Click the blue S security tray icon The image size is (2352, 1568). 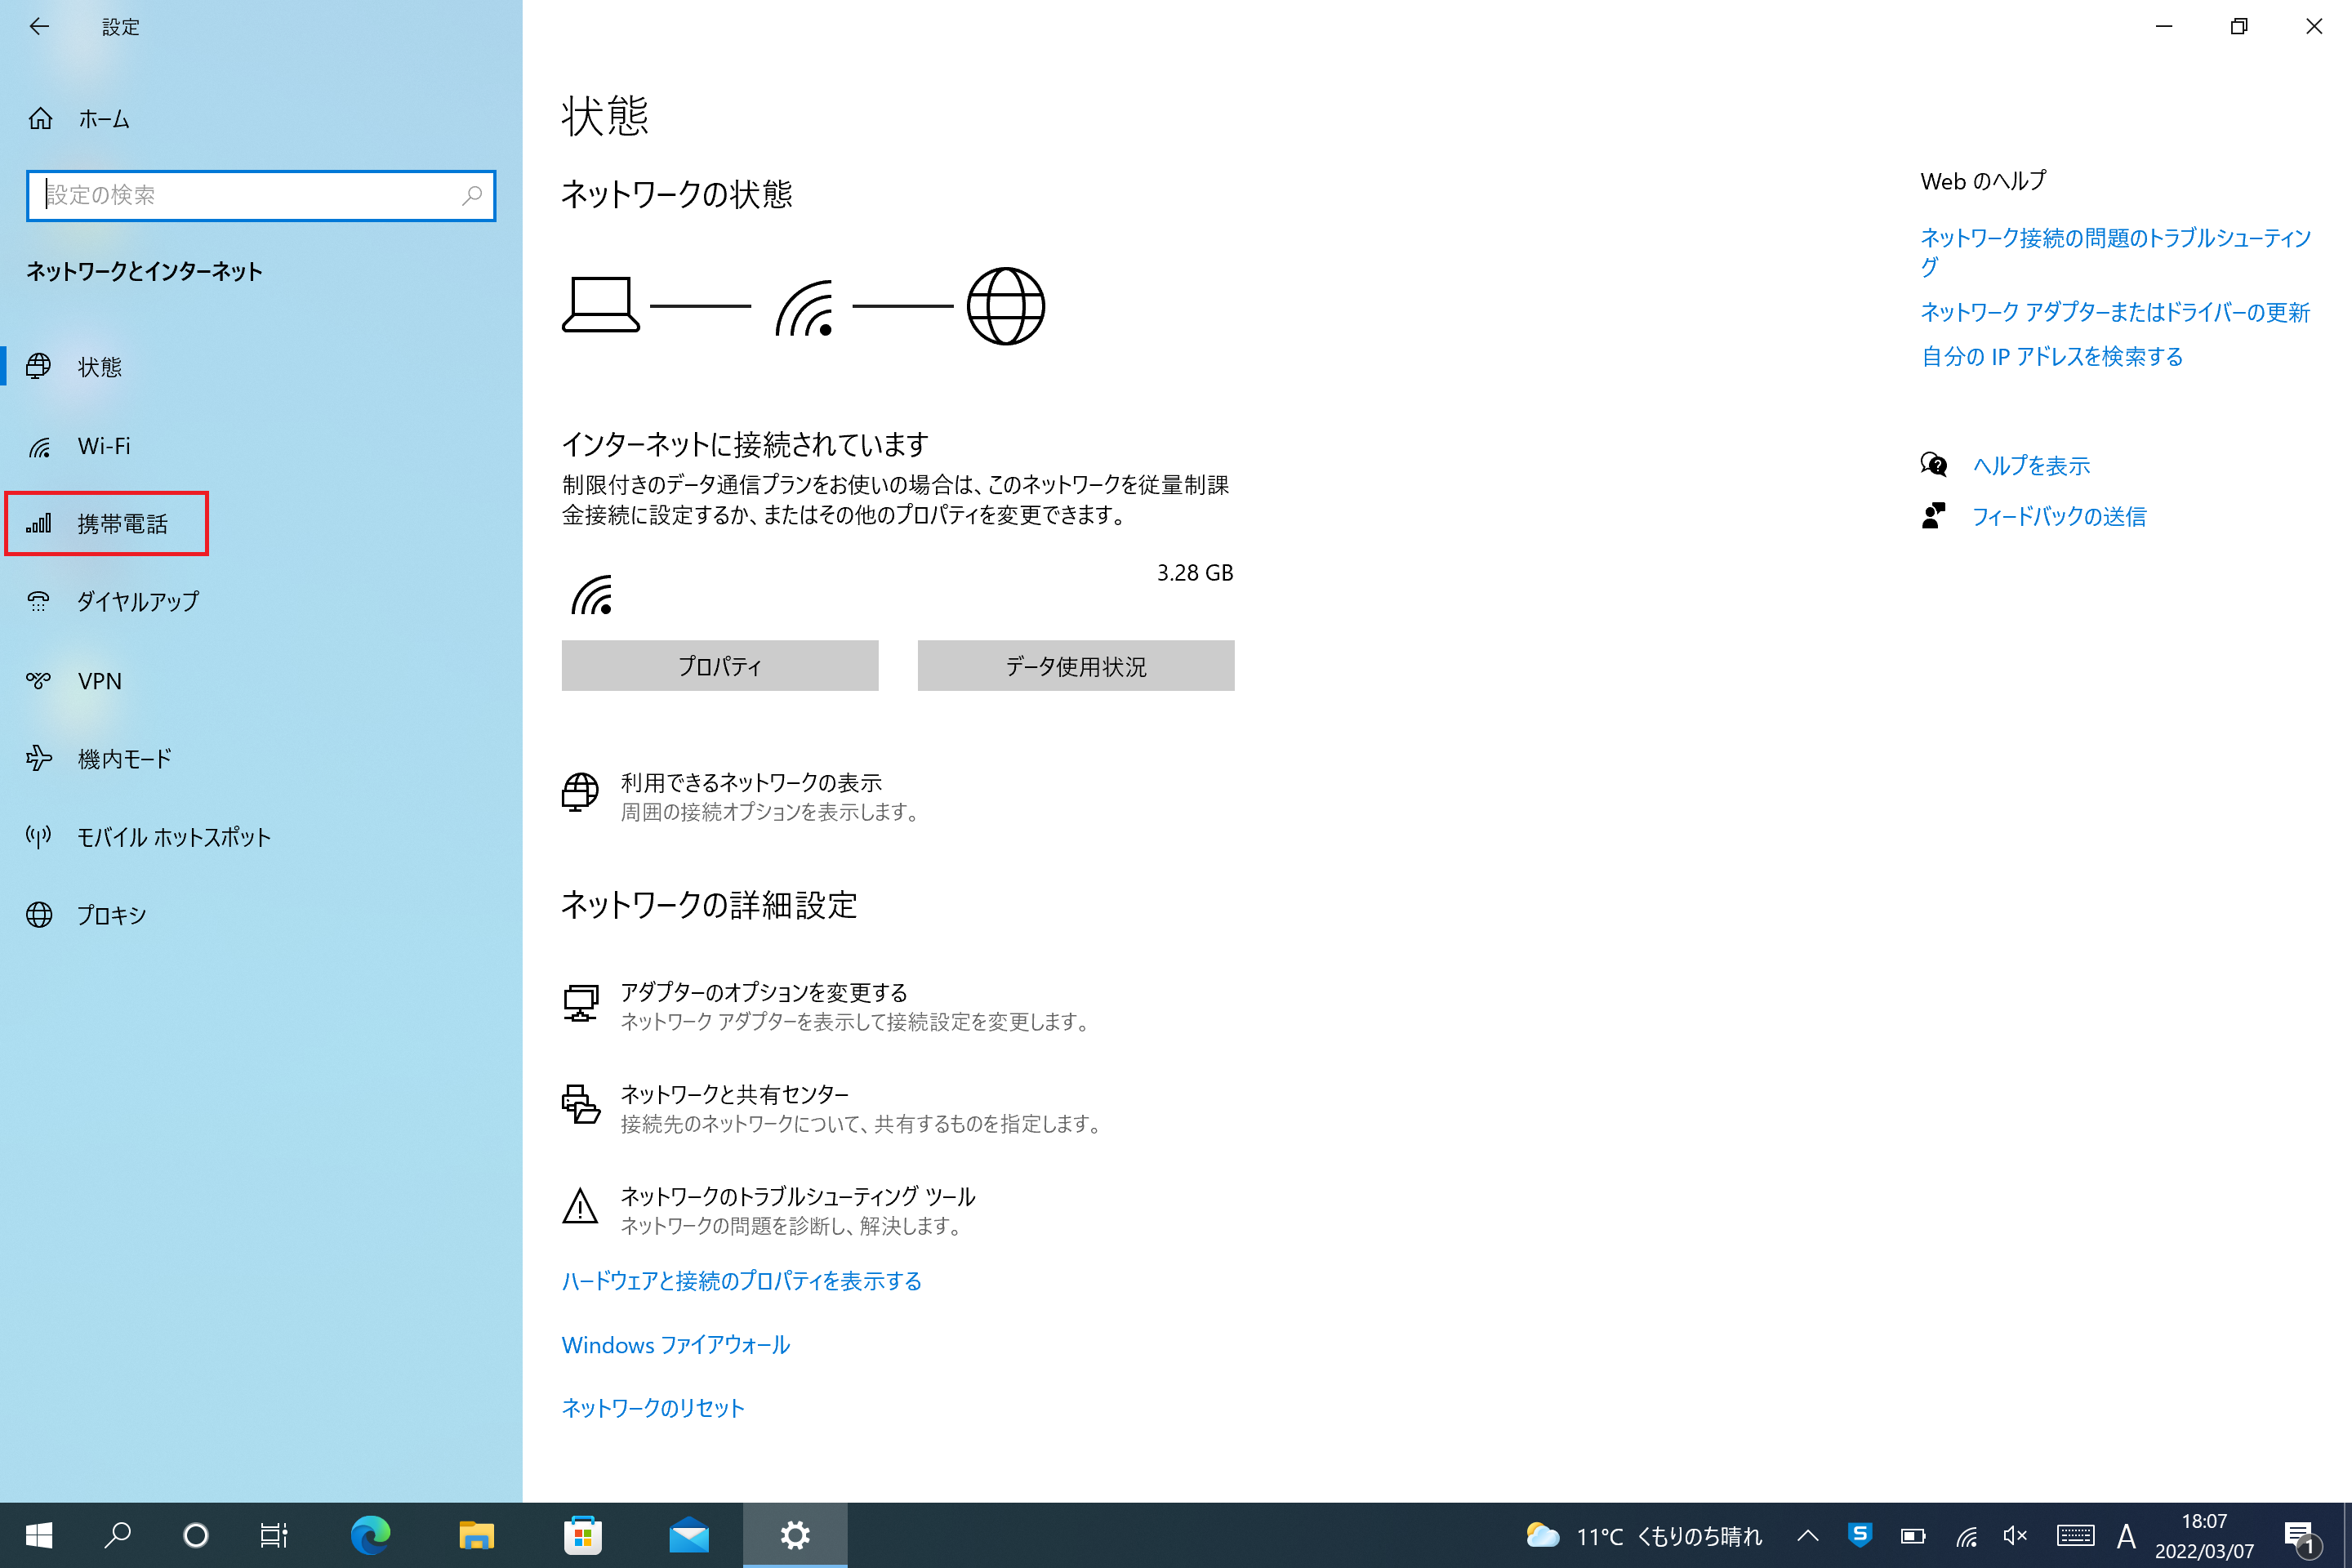coord(1860,1535)
